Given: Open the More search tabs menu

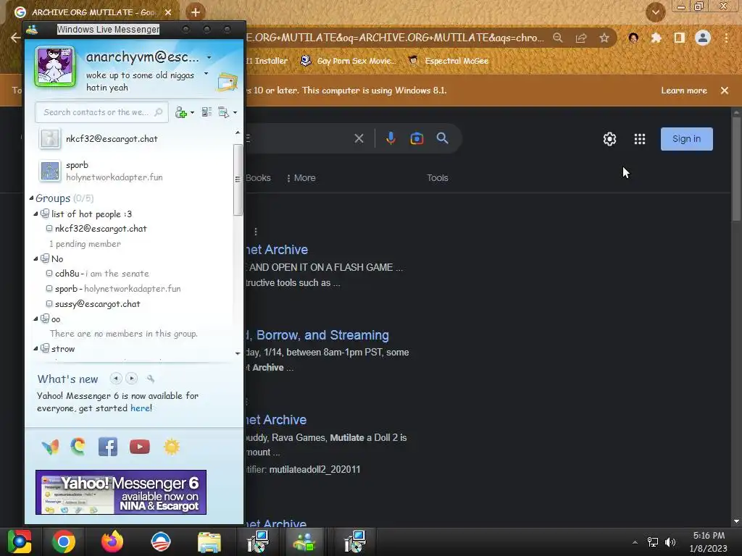Looking at the screenshot, I should (301, 178).
